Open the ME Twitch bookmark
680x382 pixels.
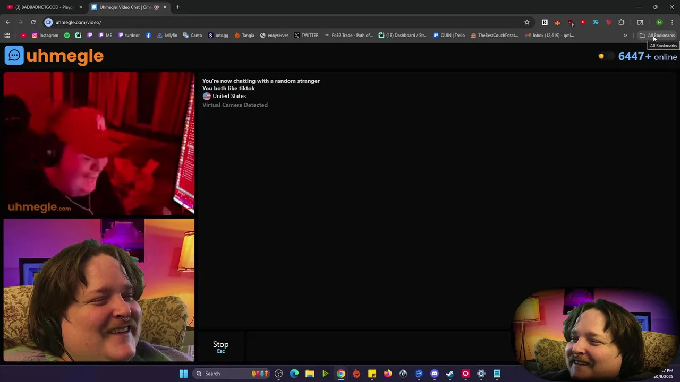point(105,36)
